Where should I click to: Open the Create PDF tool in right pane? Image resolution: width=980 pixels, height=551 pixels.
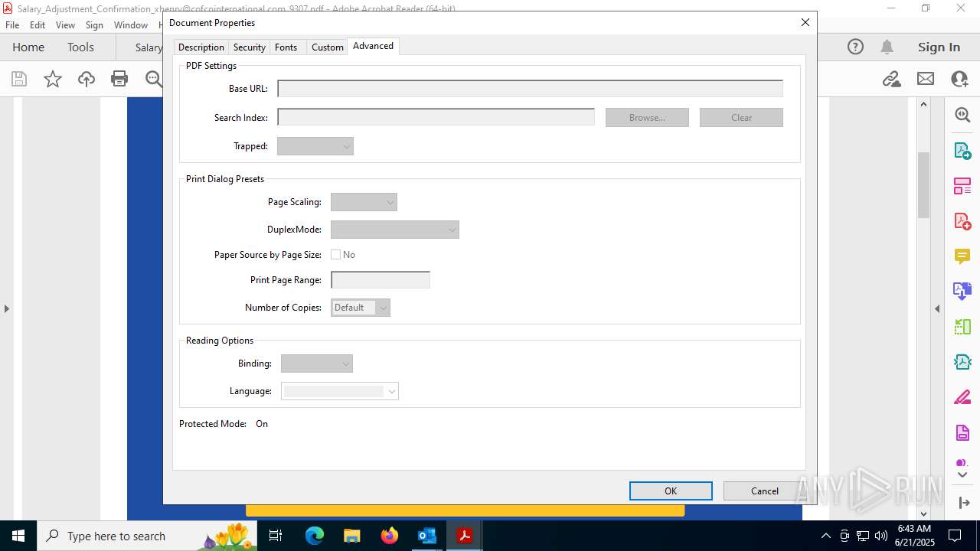pyautogui.click(x=962, y=221)
